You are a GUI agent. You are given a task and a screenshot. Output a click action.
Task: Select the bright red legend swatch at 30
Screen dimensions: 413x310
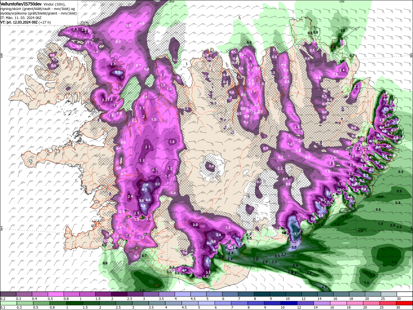click(x=404, y=303)
